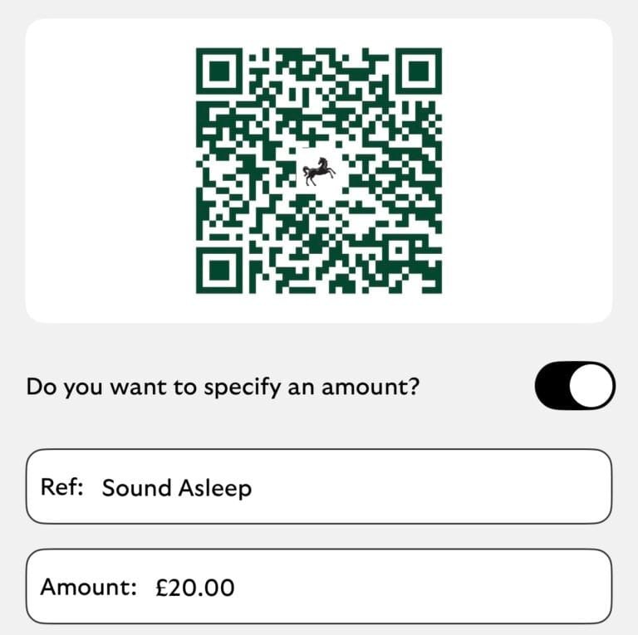Viewport: 638px width, 635px height.
Task: Click the white card's empty area left of QR code
Action: (x=108, y=170)
